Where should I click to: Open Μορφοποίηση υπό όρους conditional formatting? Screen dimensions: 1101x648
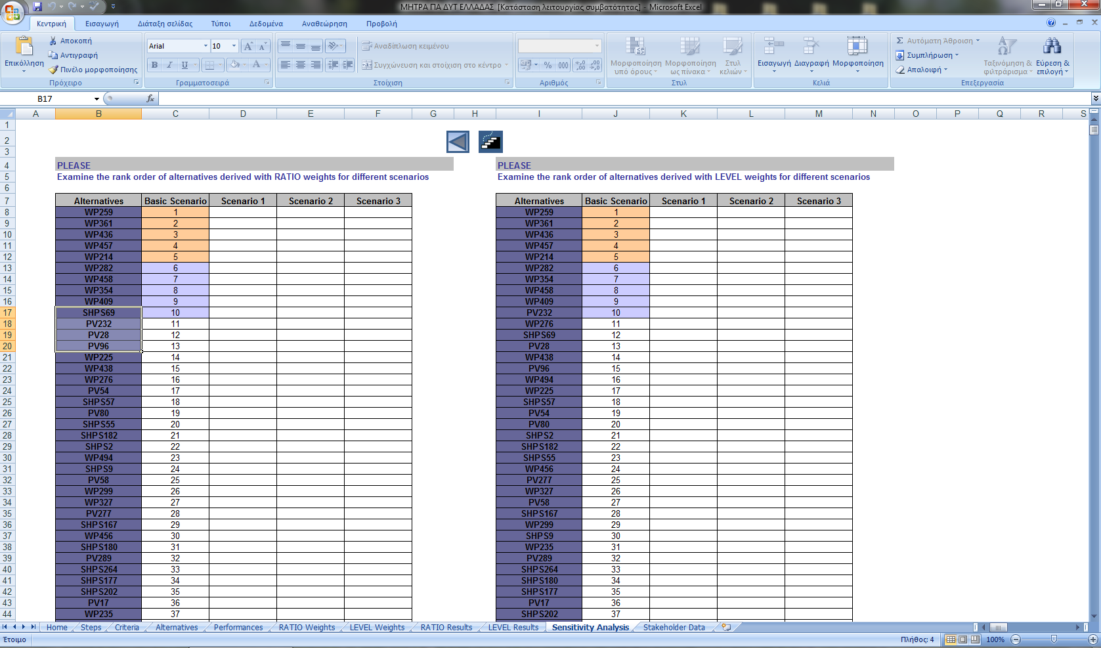tap(636, 56)
